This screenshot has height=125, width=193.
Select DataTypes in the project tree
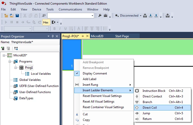click(26, 98)
